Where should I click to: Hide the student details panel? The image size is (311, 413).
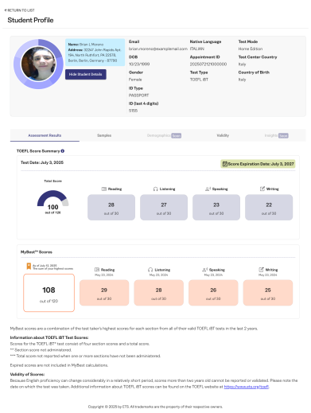[x=86, y=74]
